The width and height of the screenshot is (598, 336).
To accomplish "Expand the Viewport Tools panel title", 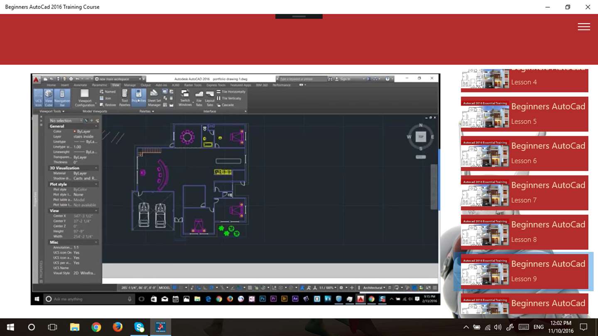I will [52, 111].
